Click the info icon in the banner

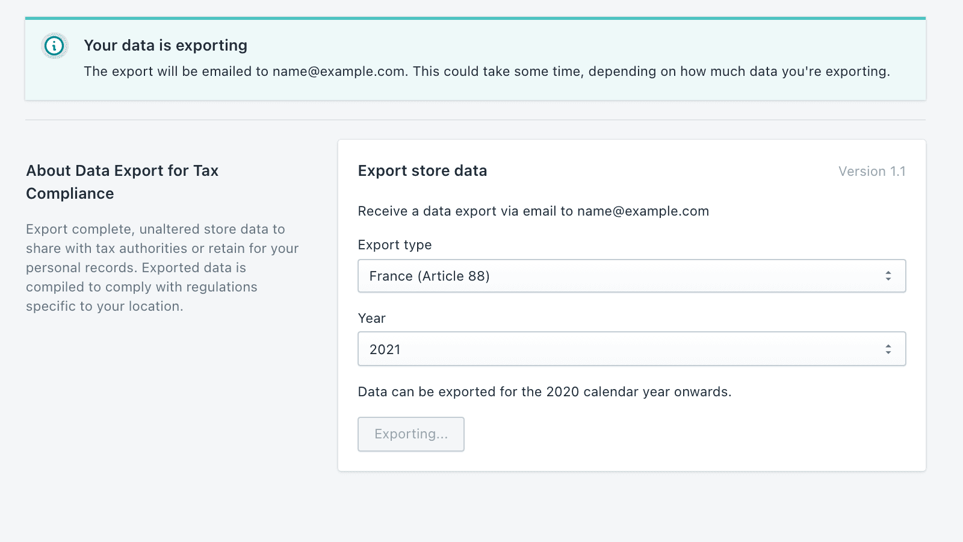54,46
